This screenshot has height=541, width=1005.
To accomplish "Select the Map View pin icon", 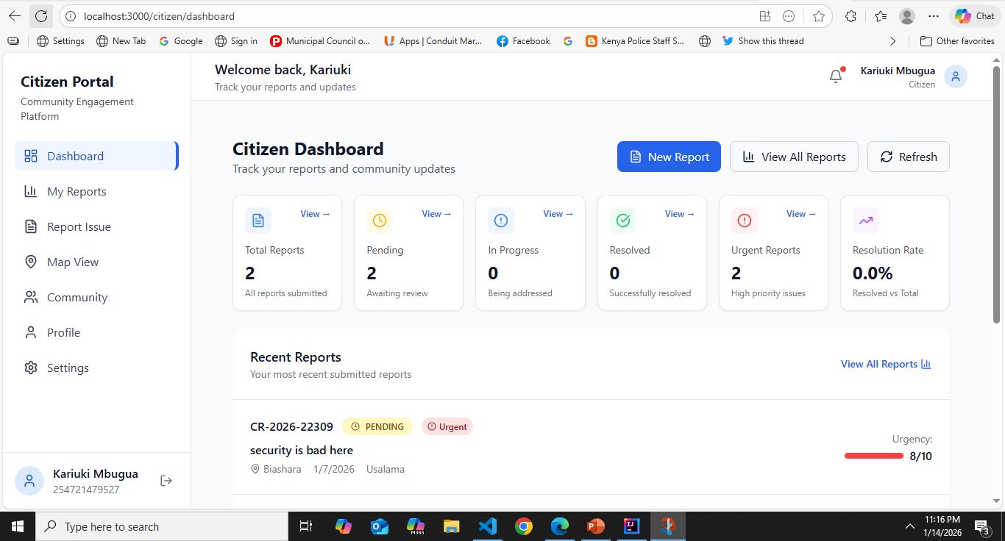I will (30, 262).
